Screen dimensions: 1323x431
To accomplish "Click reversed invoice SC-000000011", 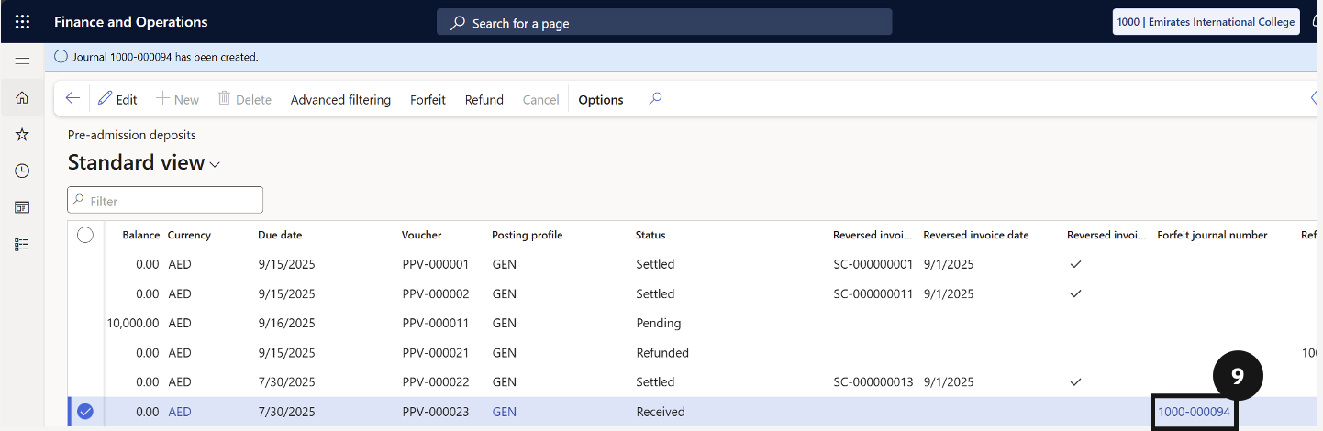I will [873, 293].
